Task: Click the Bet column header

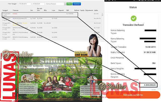Action: click(x=31, y=10)
